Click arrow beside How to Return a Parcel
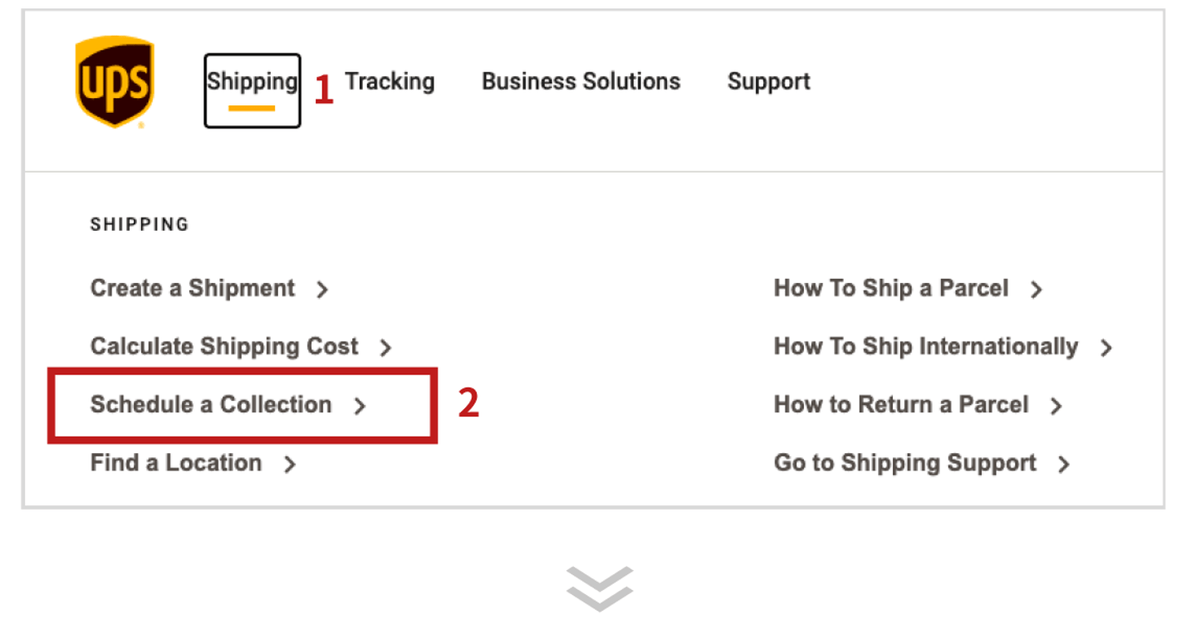 pyautogui.click(x=1056, y=406)
